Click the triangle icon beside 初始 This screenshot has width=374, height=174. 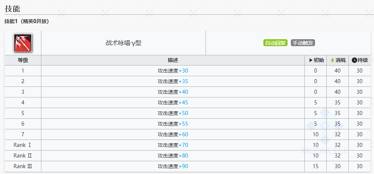pos(311,60)
